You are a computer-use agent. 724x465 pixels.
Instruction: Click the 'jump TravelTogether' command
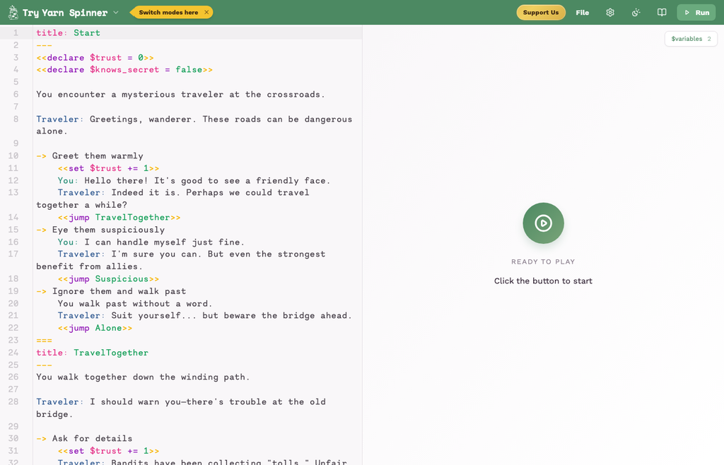pos(119,217)
